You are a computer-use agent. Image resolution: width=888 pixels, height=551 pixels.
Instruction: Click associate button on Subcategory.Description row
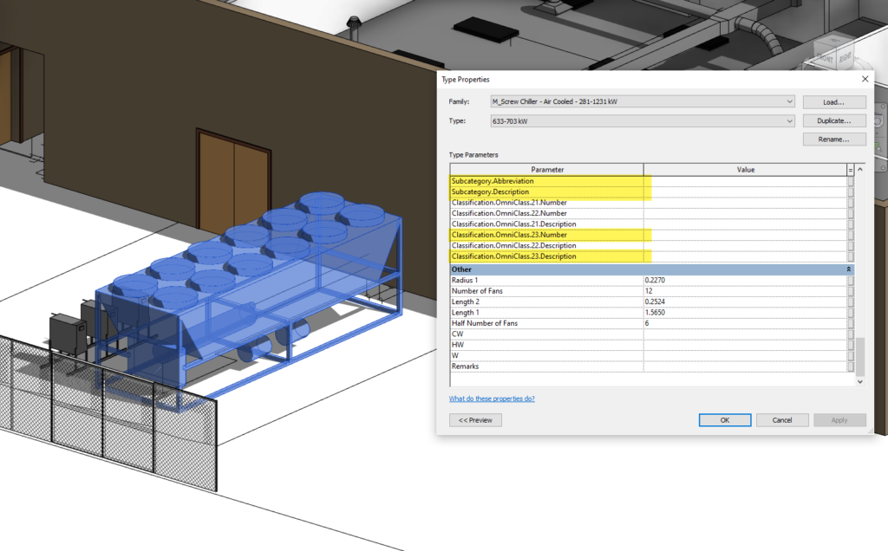click(850, 191)
